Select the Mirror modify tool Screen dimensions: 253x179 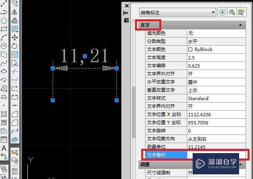(15, 12)
